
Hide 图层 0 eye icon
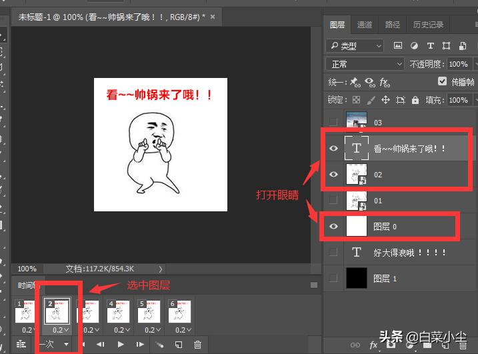click(333, 226)
